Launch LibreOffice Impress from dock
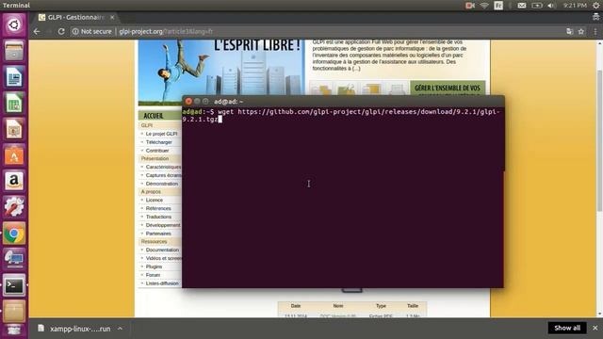Screen dimensions: 603x339 (x=14, y=129)
